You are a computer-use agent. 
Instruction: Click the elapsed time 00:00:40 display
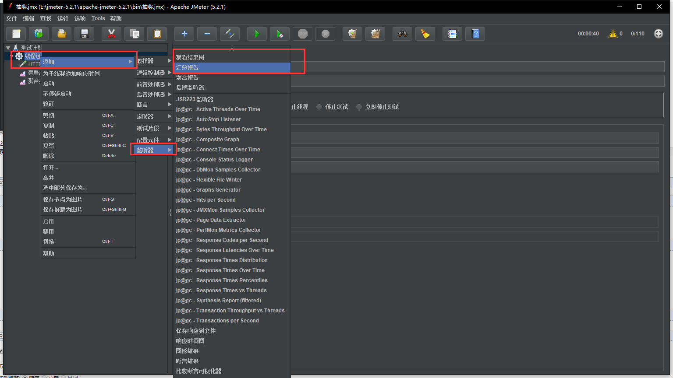(x=588, y=34)
